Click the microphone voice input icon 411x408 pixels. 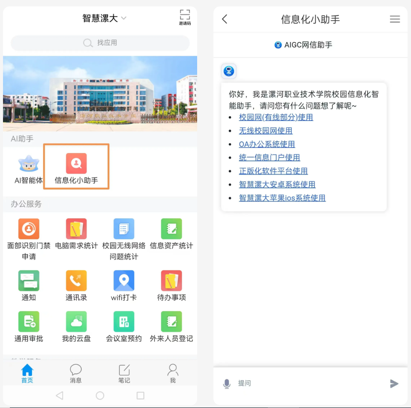[227, 384]
